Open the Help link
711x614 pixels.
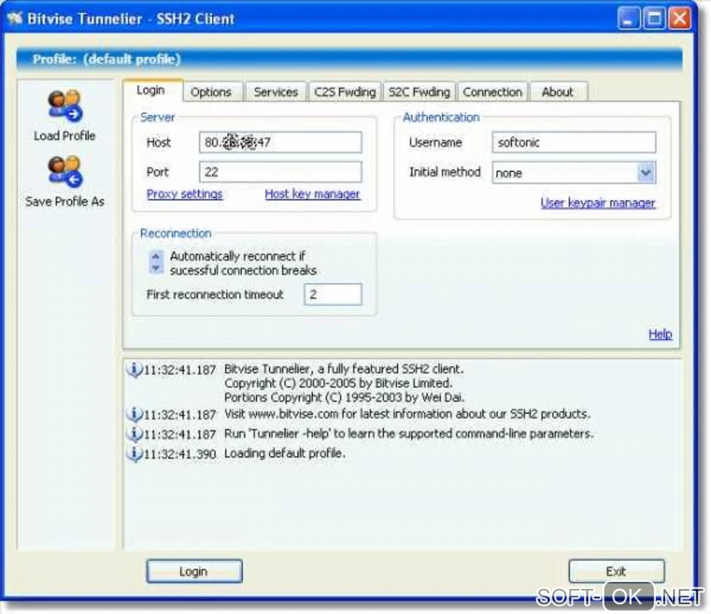click(x=660, y=335)
